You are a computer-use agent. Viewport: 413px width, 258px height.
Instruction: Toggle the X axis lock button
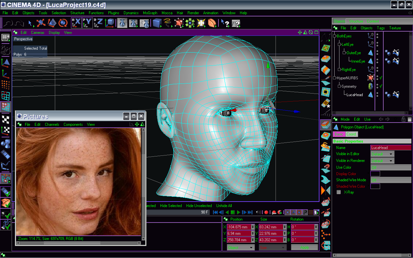point(76,23)
